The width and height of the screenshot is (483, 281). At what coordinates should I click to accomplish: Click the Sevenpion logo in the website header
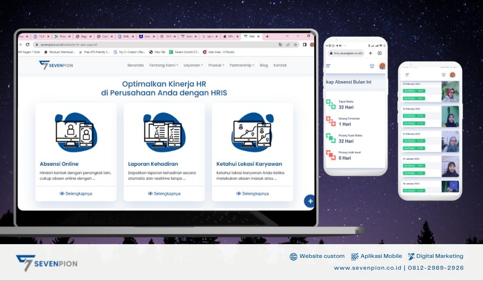56,65
